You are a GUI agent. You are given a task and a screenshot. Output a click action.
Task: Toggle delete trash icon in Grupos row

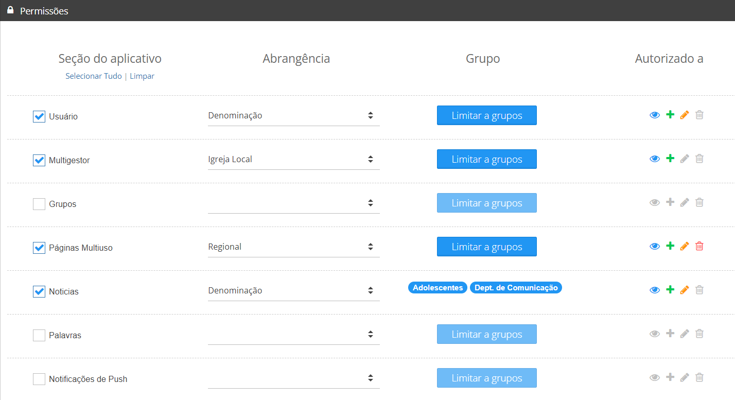coord(699,202)
